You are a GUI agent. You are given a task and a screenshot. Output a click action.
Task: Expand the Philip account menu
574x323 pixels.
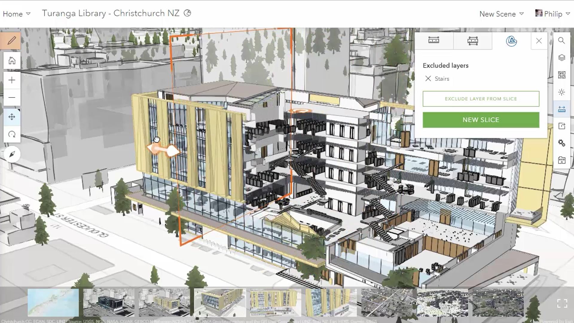(x=553, y=14)
